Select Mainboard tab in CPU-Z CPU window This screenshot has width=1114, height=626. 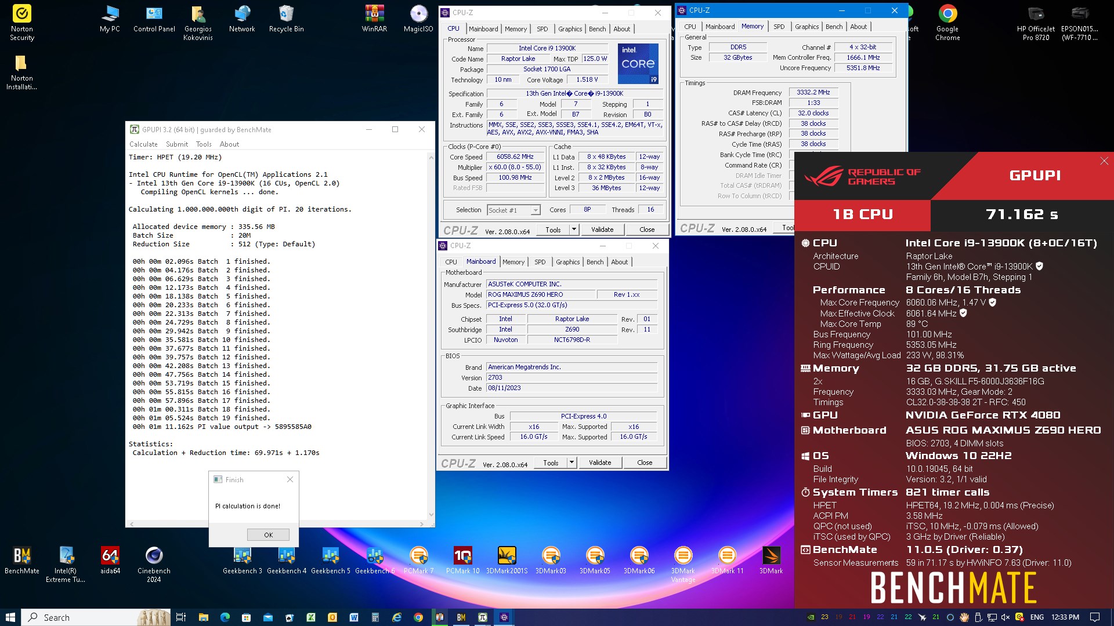pyautogui.click(x=483, y=29)
